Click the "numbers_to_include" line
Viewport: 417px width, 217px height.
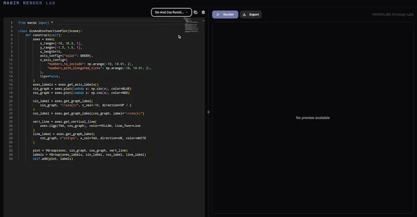[x=90, y=64]
